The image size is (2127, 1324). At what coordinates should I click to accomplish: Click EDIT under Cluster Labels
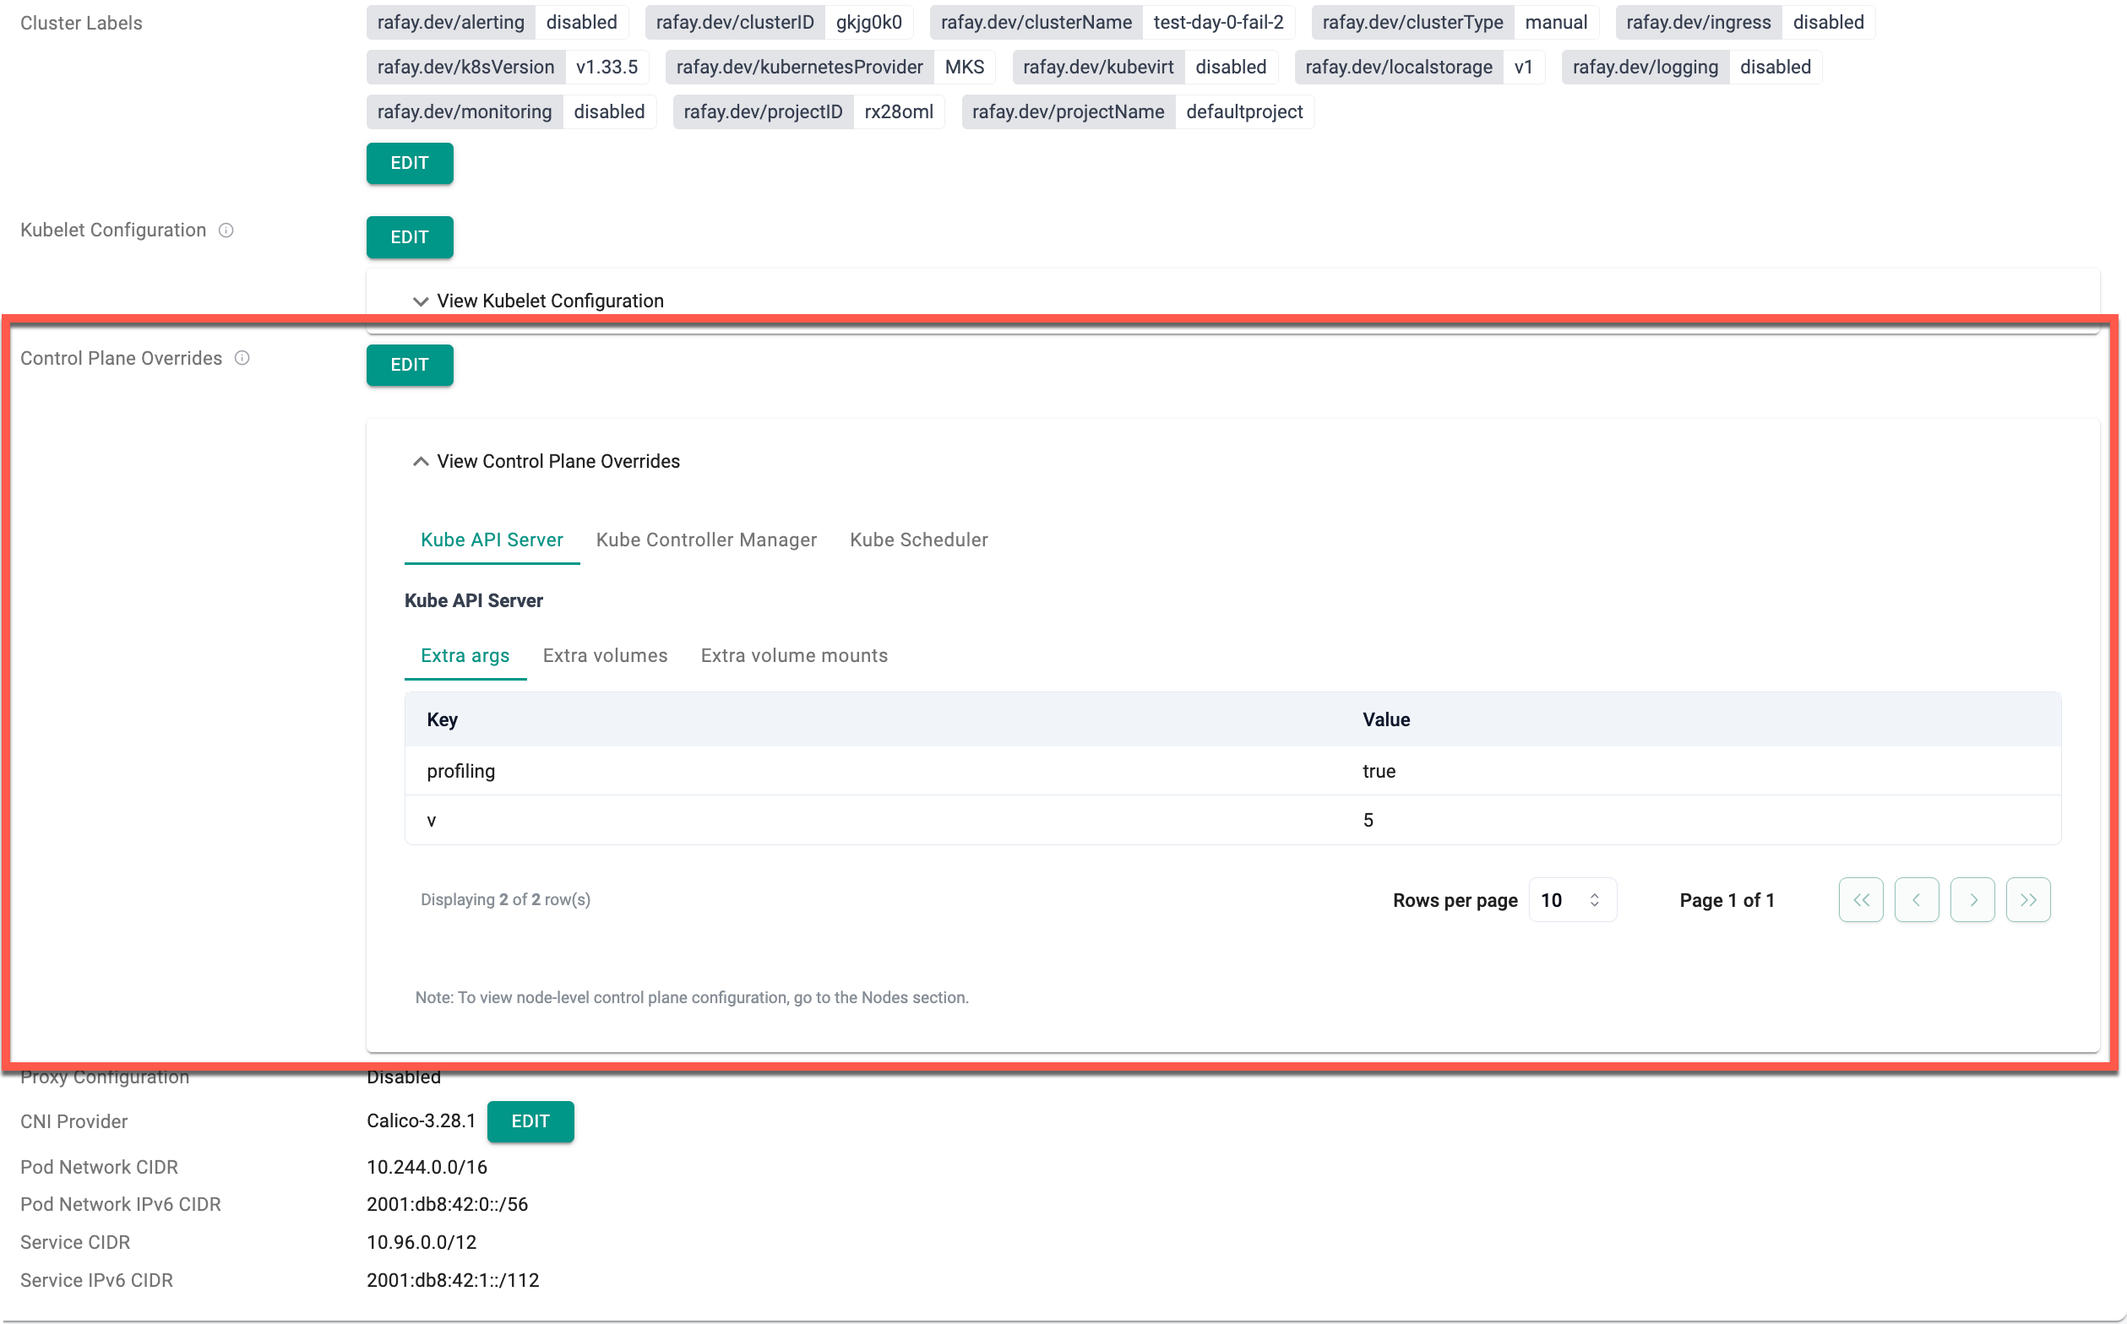click(409, 163)
